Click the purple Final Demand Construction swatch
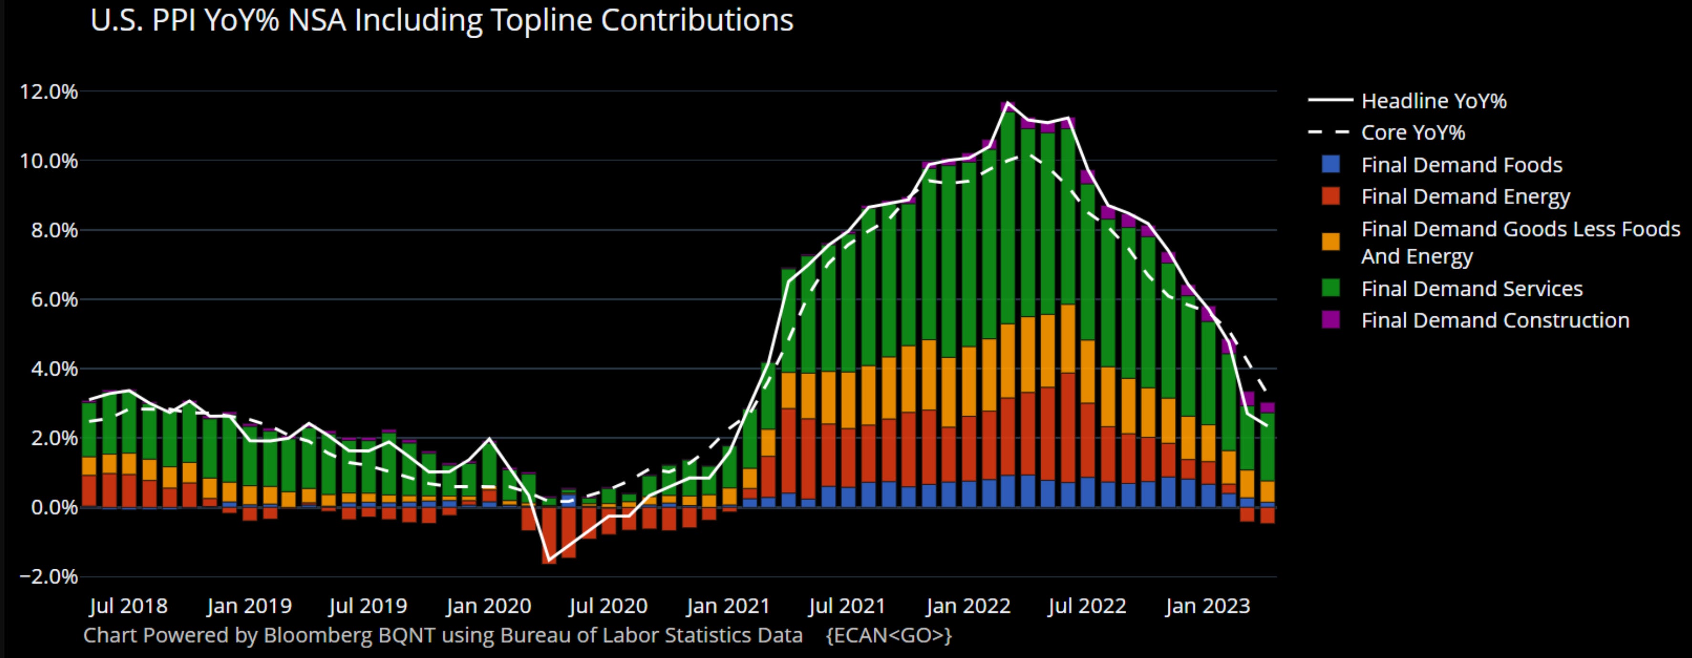 1330,320
